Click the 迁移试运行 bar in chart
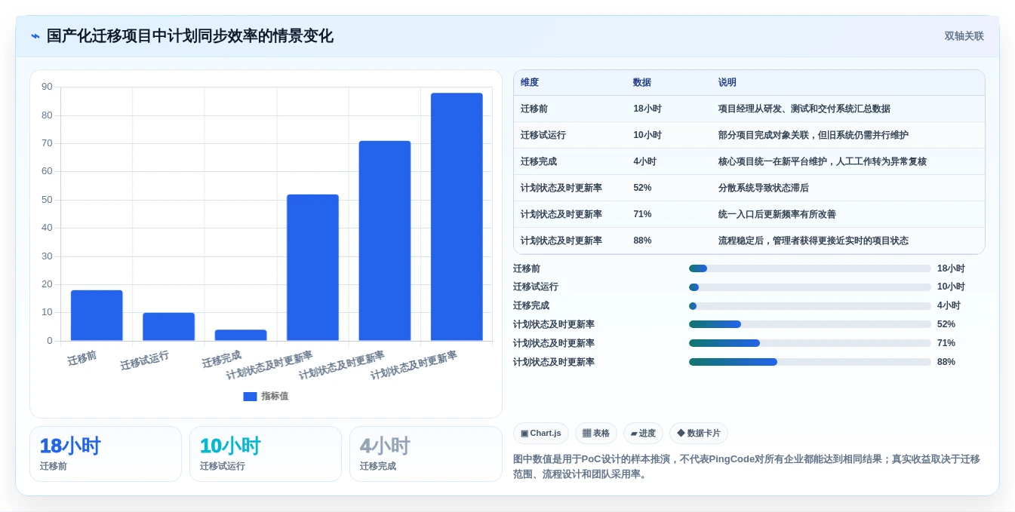Screen dimensions: 1015x512 point(168,327)
